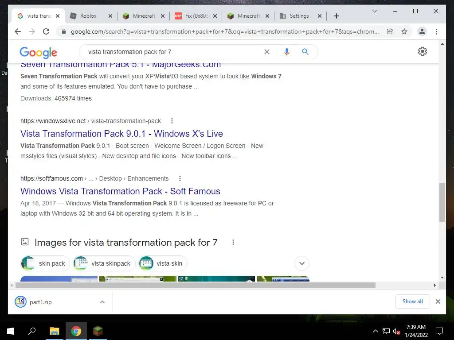Click the windowsxlive.net URL breadcrumb
The height and width of the screenshot is (340, 454).
pyautogui.click(x=90, y=121)
